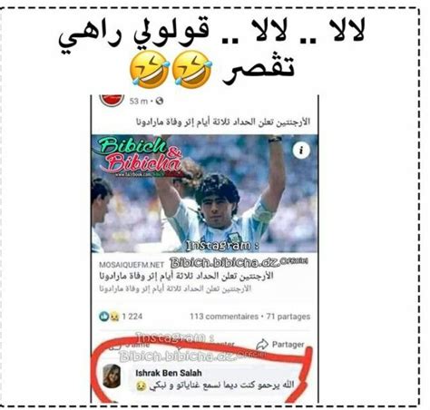
Task: Click the crying sad reaction icon
Action: pos(114,317)
